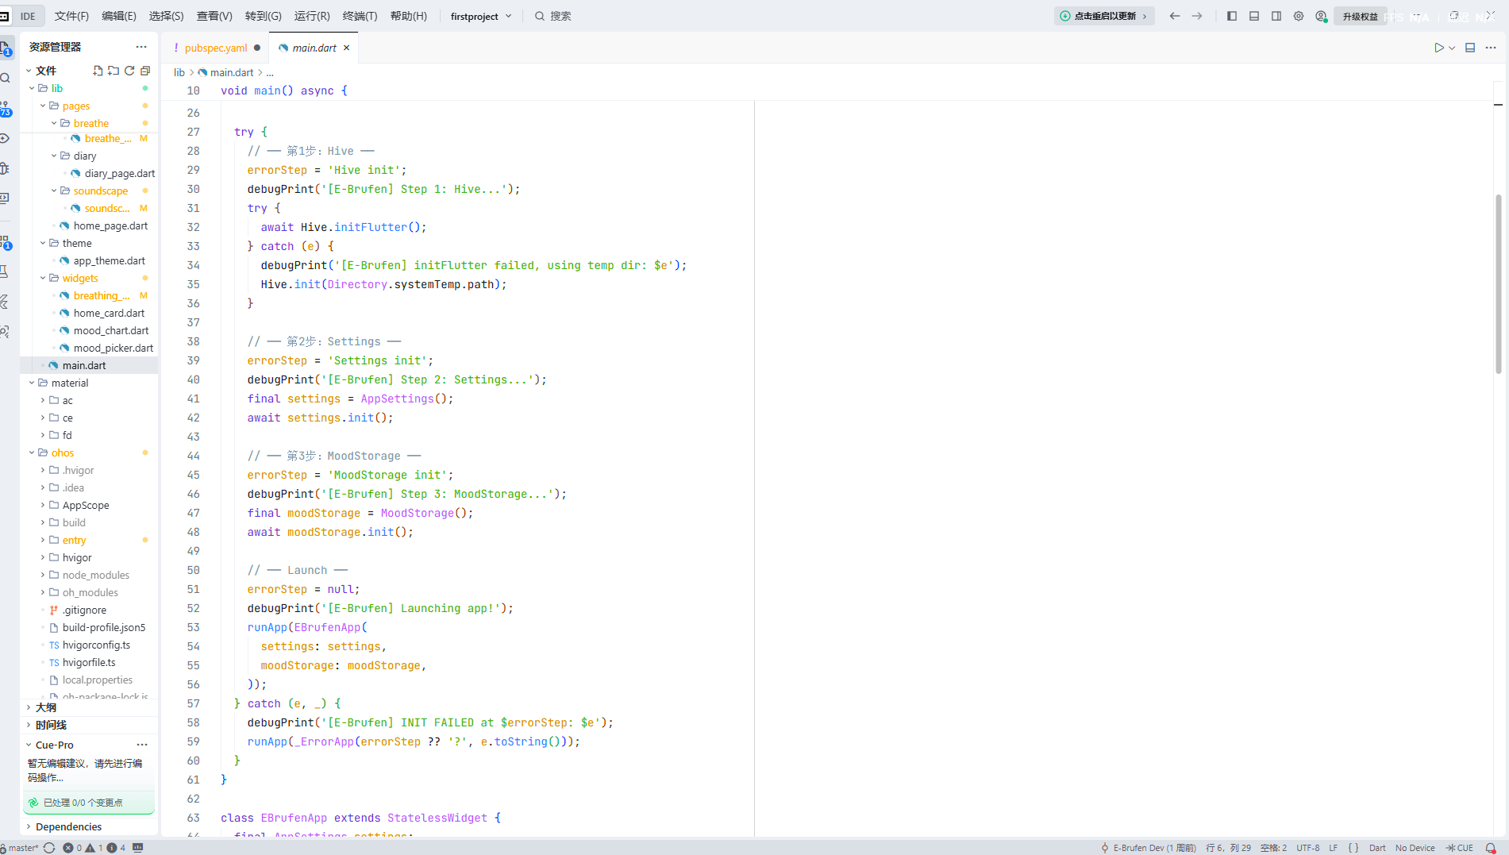Image resolution: width=1509 pixels, height=855 pixels.
Task: Open Cue-Pro panel more actions
Action: tap(142, 745)
